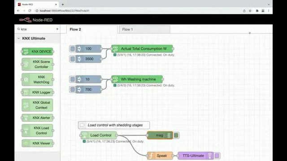
Task: Select the 100 inject node
Action: (x=88, y=49)
